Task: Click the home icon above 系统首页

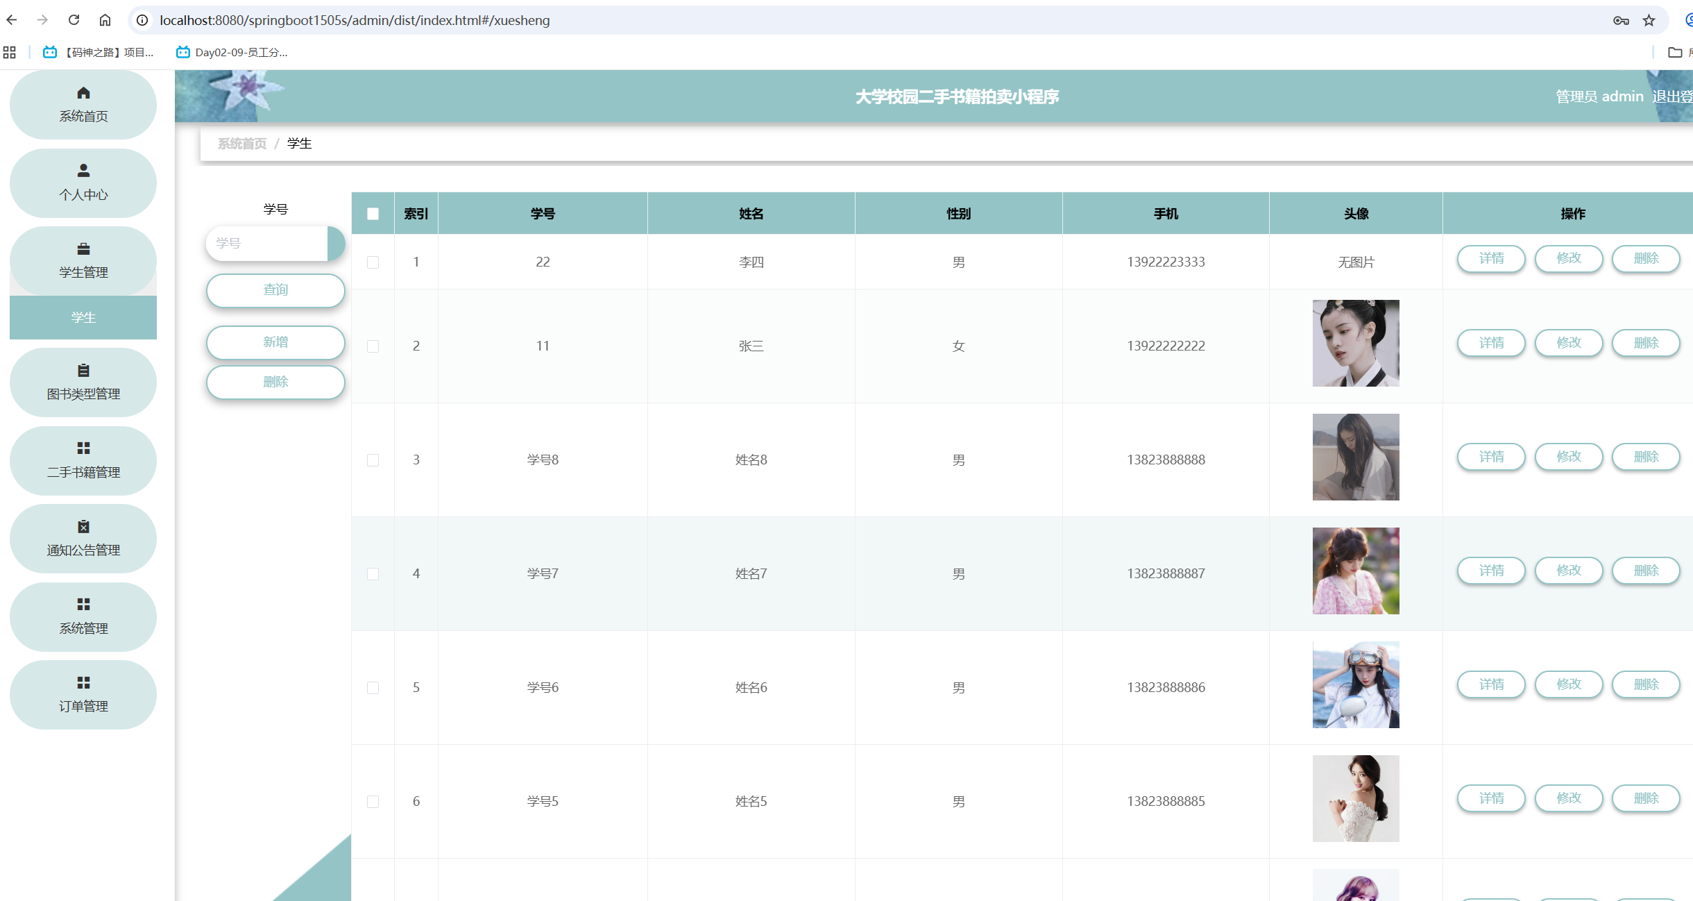Action: pos(83,93)
